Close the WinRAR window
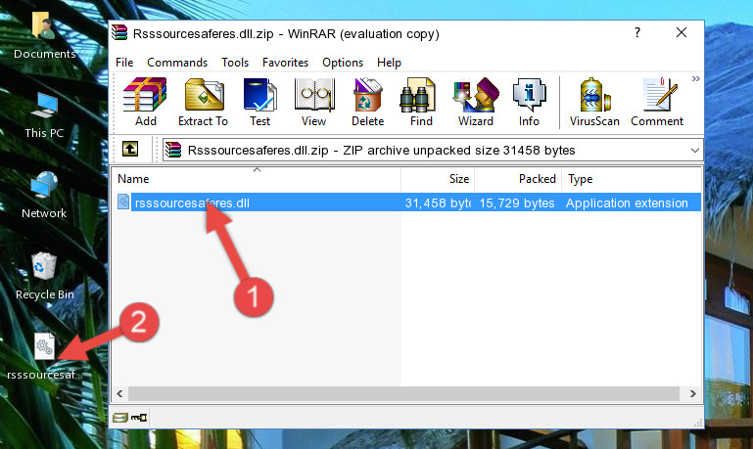Viewport: 753px width, 449px height. click(681, 32)
